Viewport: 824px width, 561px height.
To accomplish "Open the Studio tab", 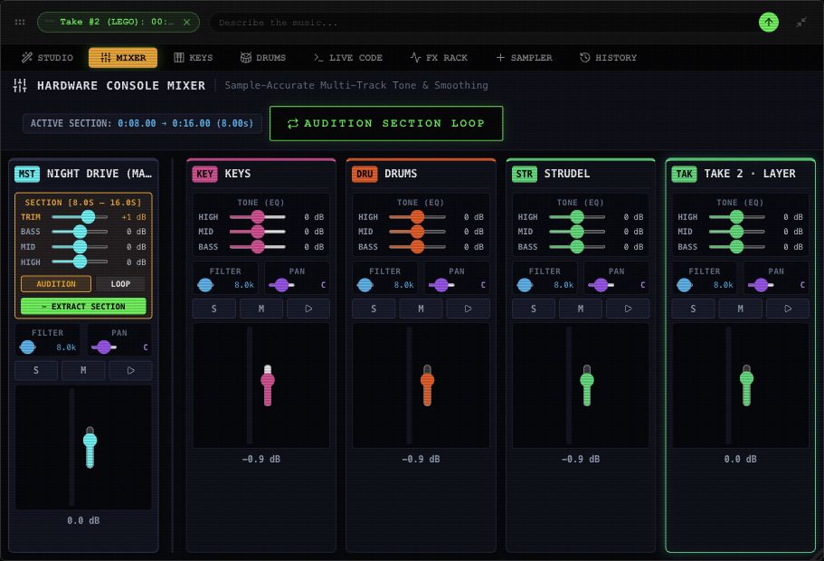I will pos(47,57).
